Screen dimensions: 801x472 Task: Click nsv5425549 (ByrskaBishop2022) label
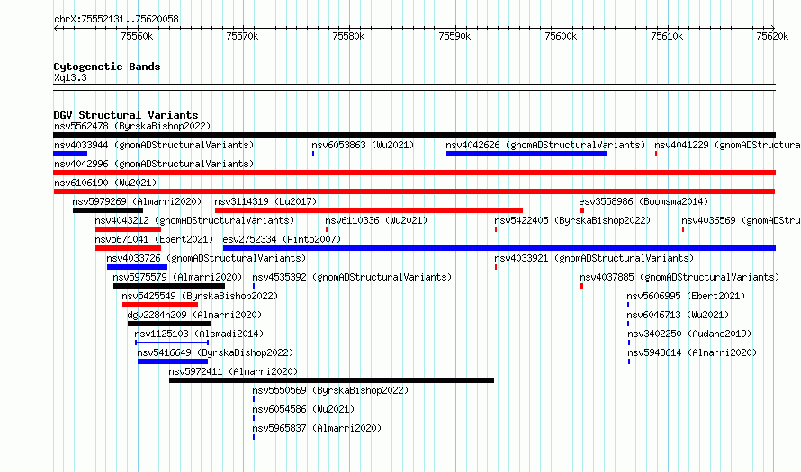200,296
